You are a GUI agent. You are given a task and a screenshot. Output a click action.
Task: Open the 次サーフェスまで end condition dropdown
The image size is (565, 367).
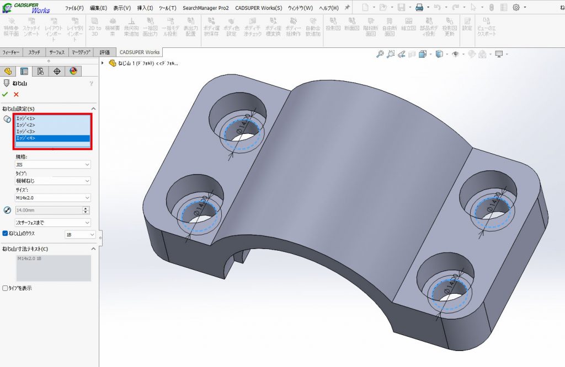click(x=53, y=223)
